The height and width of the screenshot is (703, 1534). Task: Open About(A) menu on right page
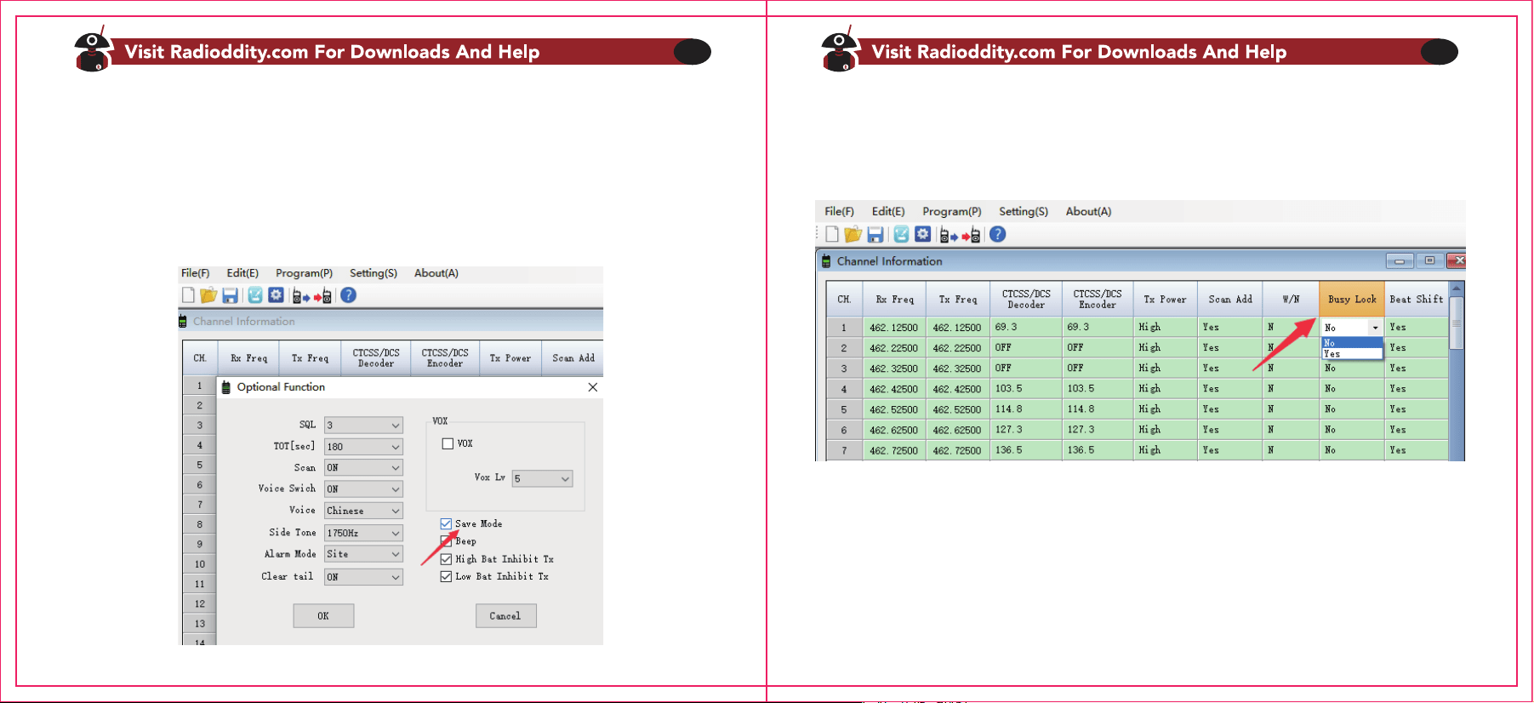(x=1088, y=211)
